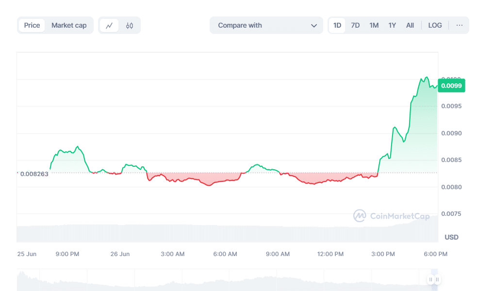The height and width of the screenshot is (291, 477).
Task: Open the three-dots more options menu
Action: pos(460,25)
